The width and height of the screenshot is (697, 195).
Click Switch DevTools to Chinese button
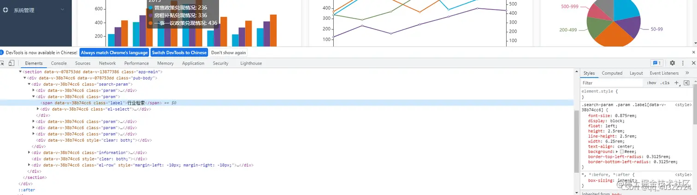click(179, 53)
